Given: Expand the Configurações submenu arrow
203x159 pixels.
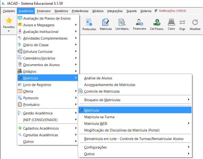Looking at the screenshot, I should [189, 147].
